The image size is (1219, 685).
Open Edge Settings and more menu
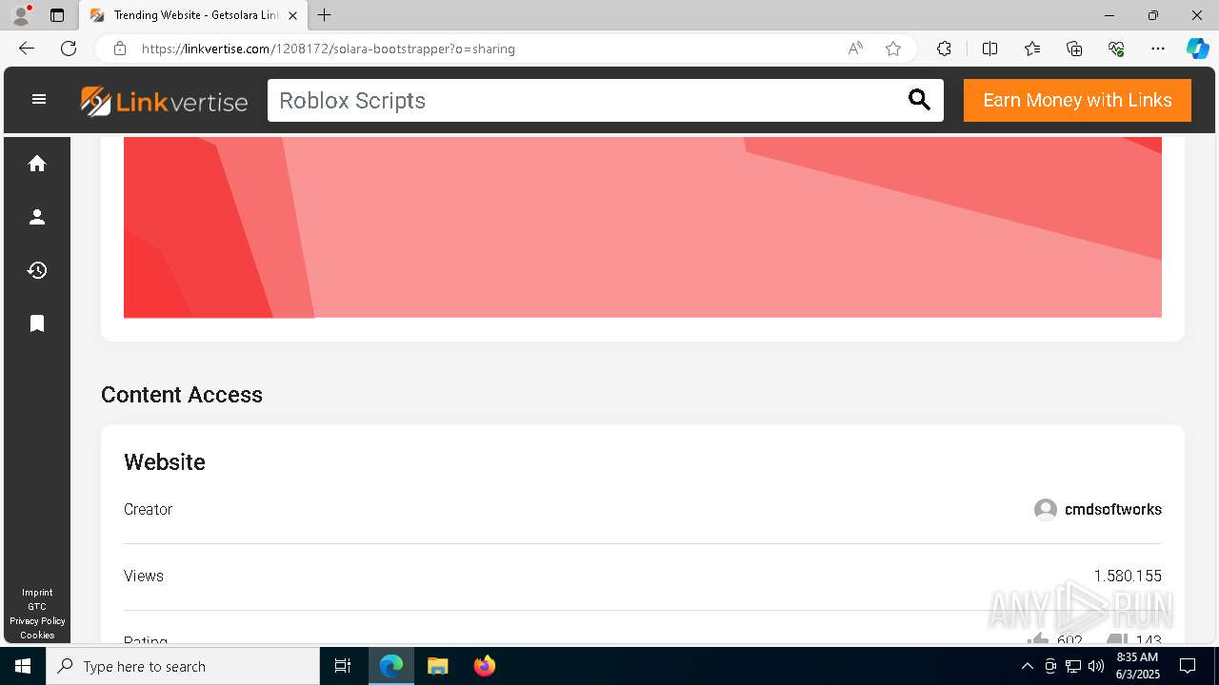(x=1158, y=49)
